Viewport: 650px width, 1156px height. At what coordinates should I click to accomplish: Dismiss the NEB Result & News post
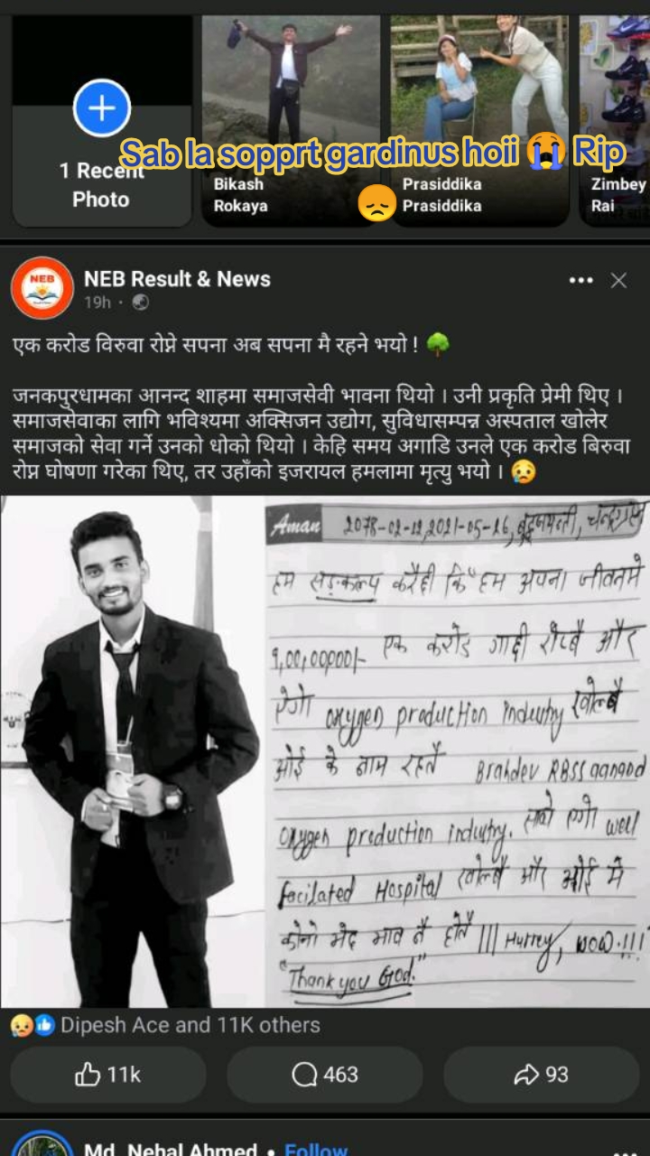[618, 281]
